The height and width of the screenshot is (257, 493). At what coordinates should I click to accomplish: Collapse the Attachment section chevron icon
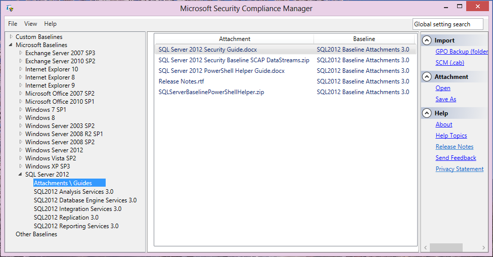(x=427, y=77)
